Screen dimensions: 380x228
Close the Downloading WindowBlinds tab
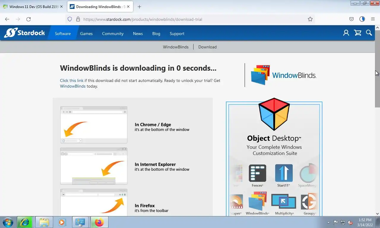click(128, 7)
